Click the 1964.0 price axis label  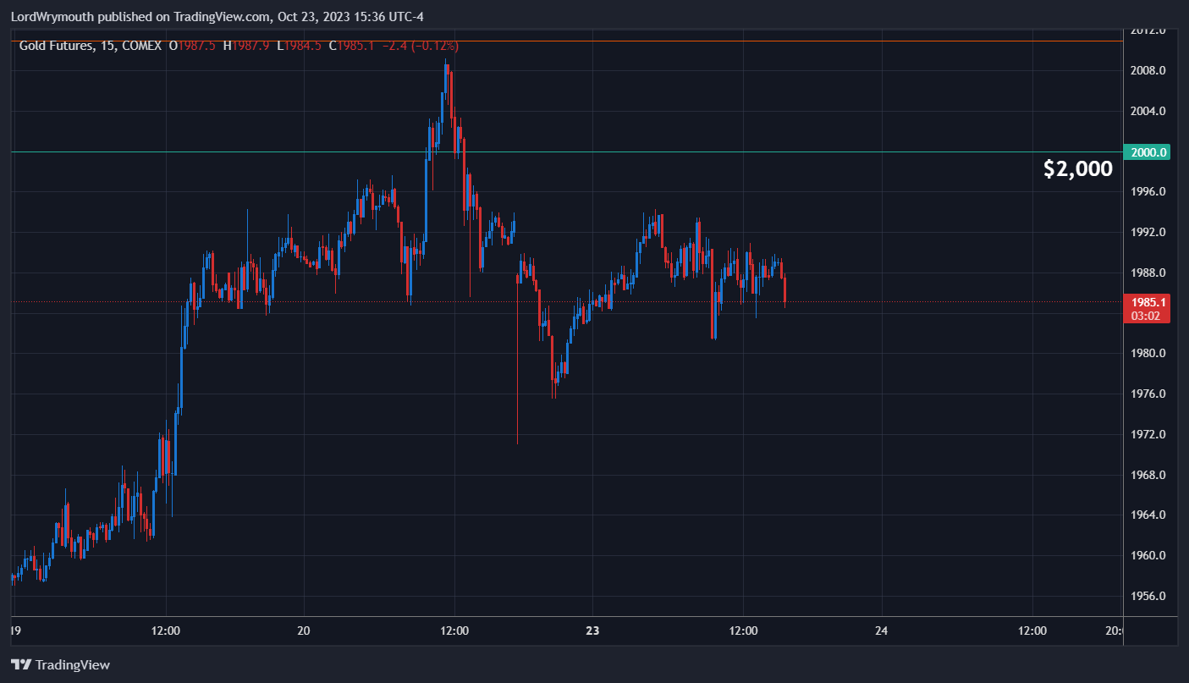1148,515
